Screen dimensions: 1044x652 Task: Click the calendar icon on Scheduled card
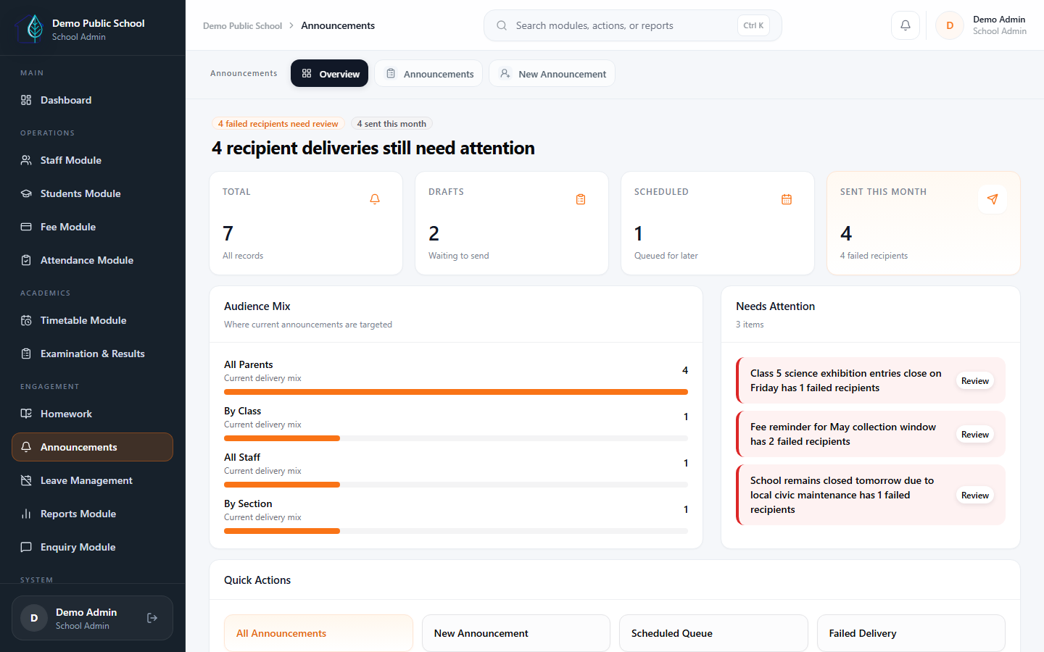[787, 199]
